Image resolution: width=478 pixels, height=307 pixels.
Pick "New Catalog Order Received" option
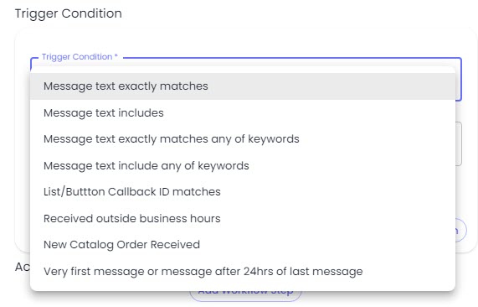tap(243, 245)
